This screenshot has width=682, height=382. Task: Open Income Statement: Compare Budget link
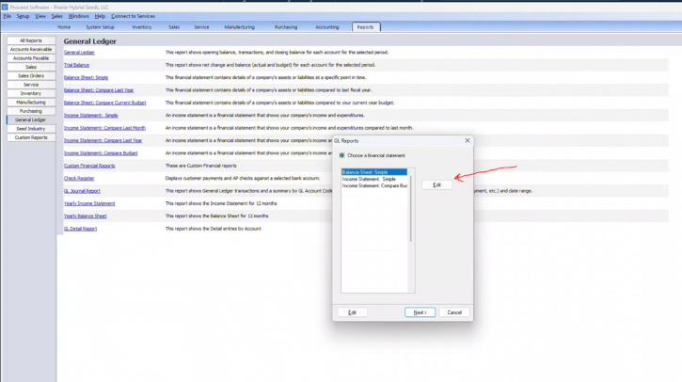[101, 153]
